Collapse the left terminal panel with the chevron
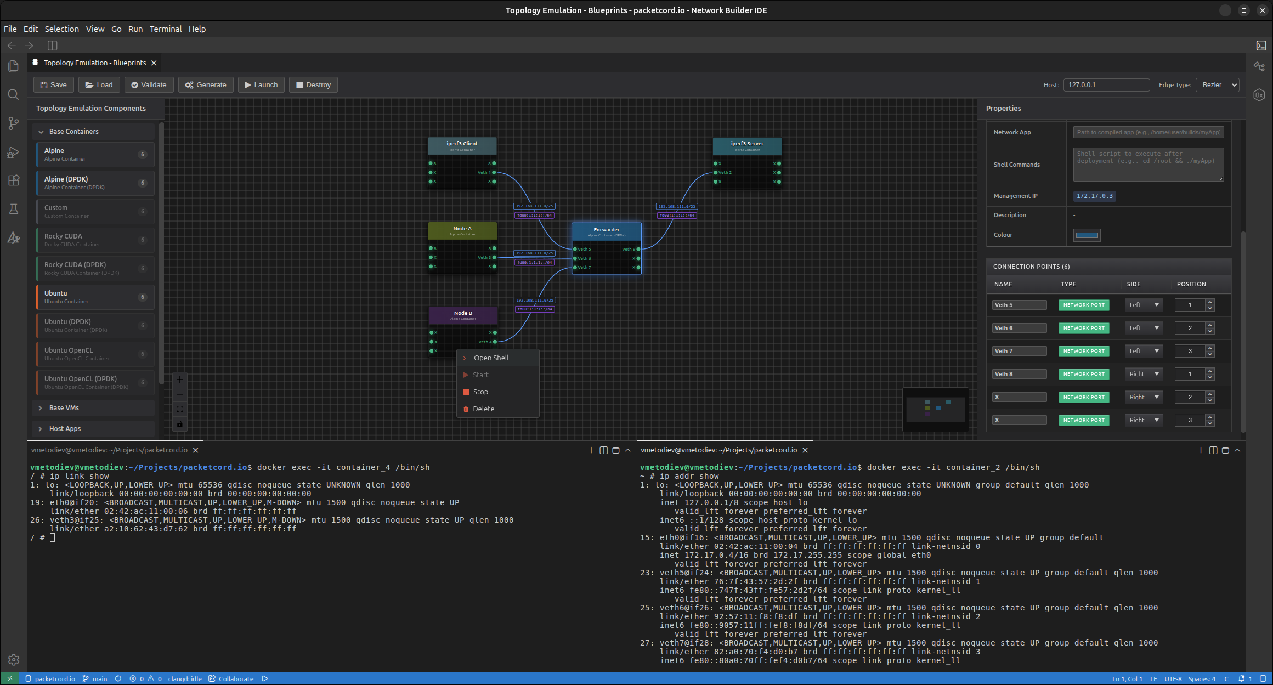The image size is (1273, 685). click(x=628, y=450)
